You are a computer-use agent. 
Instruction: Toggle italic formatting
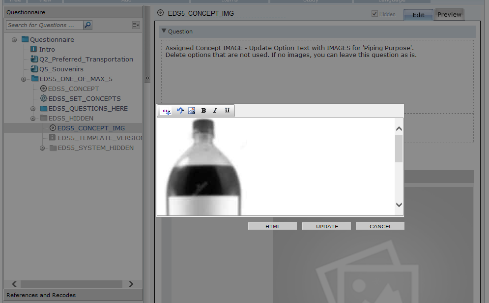tap(215, 111)
